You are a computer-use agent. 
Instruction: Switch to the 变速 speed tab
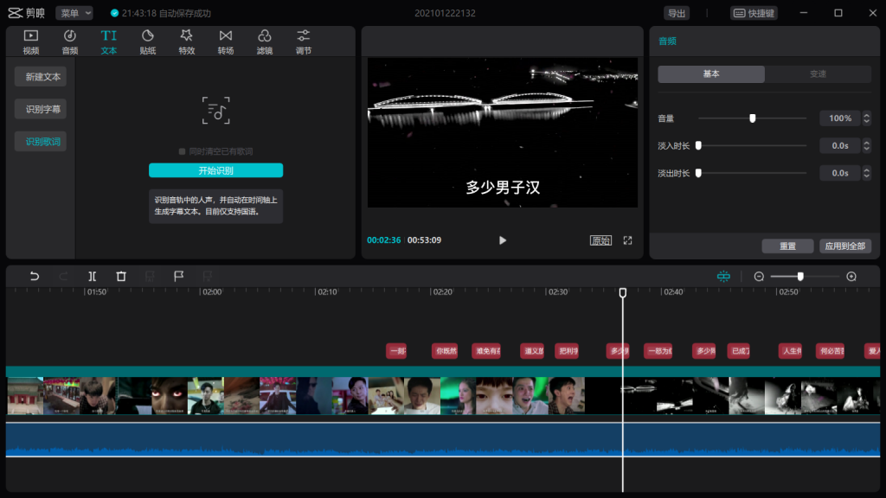coord(818,74)
